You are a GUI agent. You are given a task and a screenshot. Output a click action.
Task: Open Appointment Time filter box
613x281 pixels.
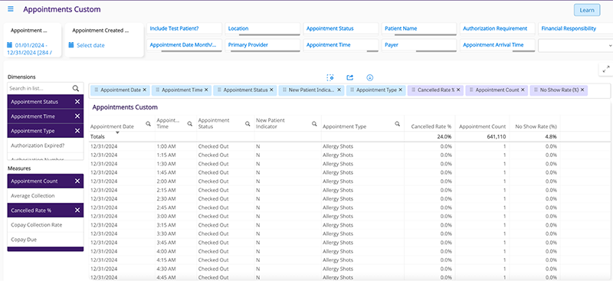(340, 45)
